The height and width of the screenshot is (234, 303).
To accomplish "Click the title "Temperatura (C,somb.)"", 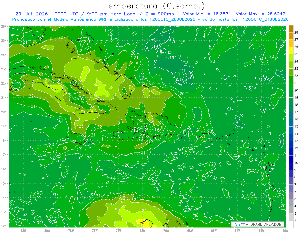I will tap(154, 6).
